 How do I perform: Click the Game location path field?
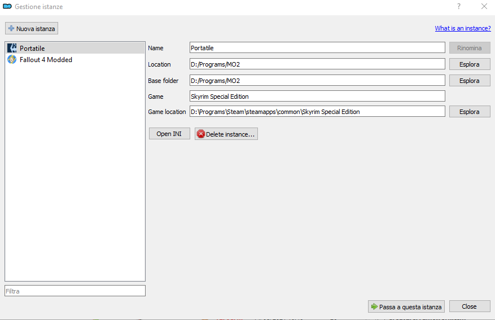(317, 111)
